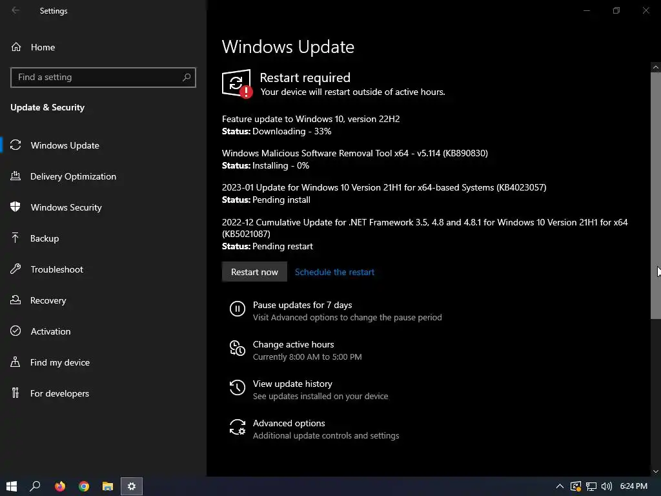Click the KB890830 Malicious Software Removal Tool entry
This screenshot has height=496, width=661.
coord(354,153)
